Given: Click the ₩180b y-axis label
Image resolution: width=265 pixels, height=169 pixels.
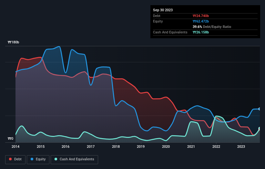Looking at the screenshot, I should point(13,42).
